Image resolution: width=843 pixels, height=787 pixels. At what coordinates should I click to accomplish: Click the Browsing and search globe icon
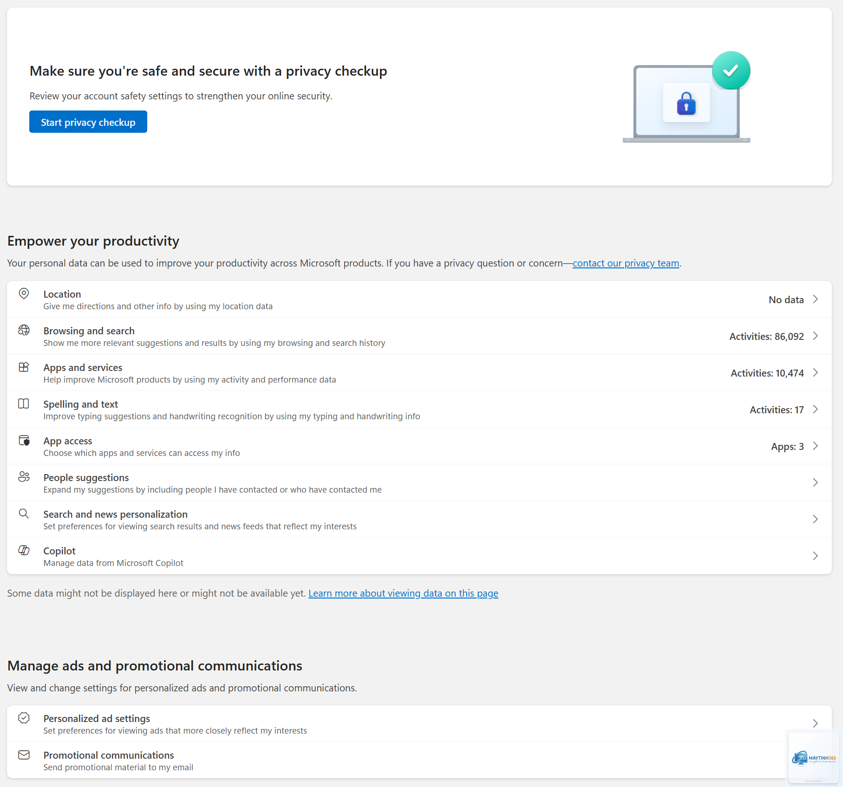point(24,330)
